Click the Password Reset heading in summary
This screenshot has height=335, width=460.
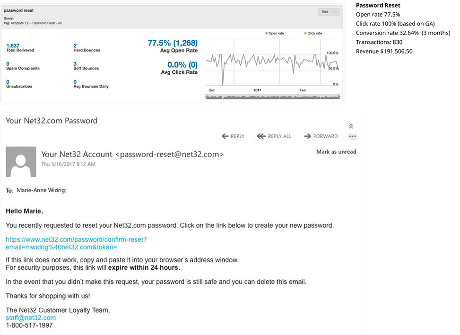(378, 5)
